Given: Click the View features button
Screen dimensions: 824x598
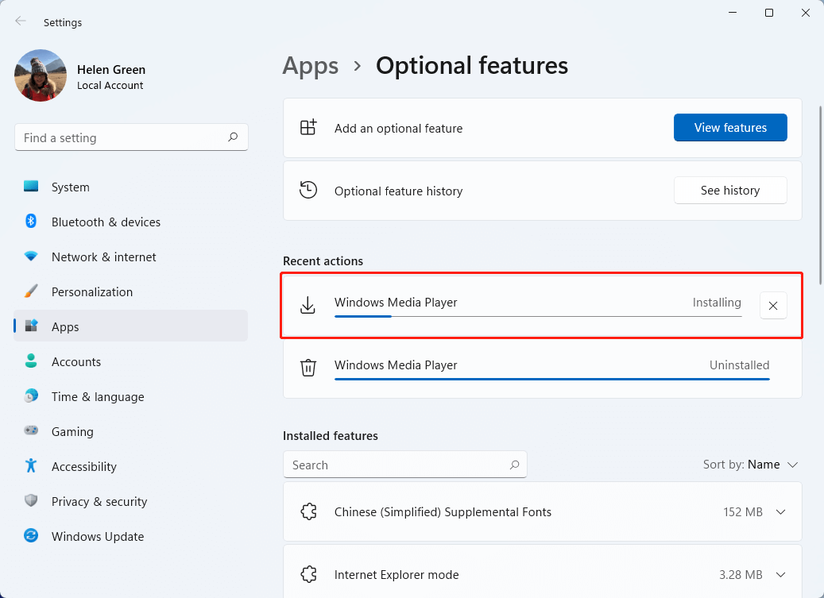Looking at the screenshot, I should [x=730, y=128].
